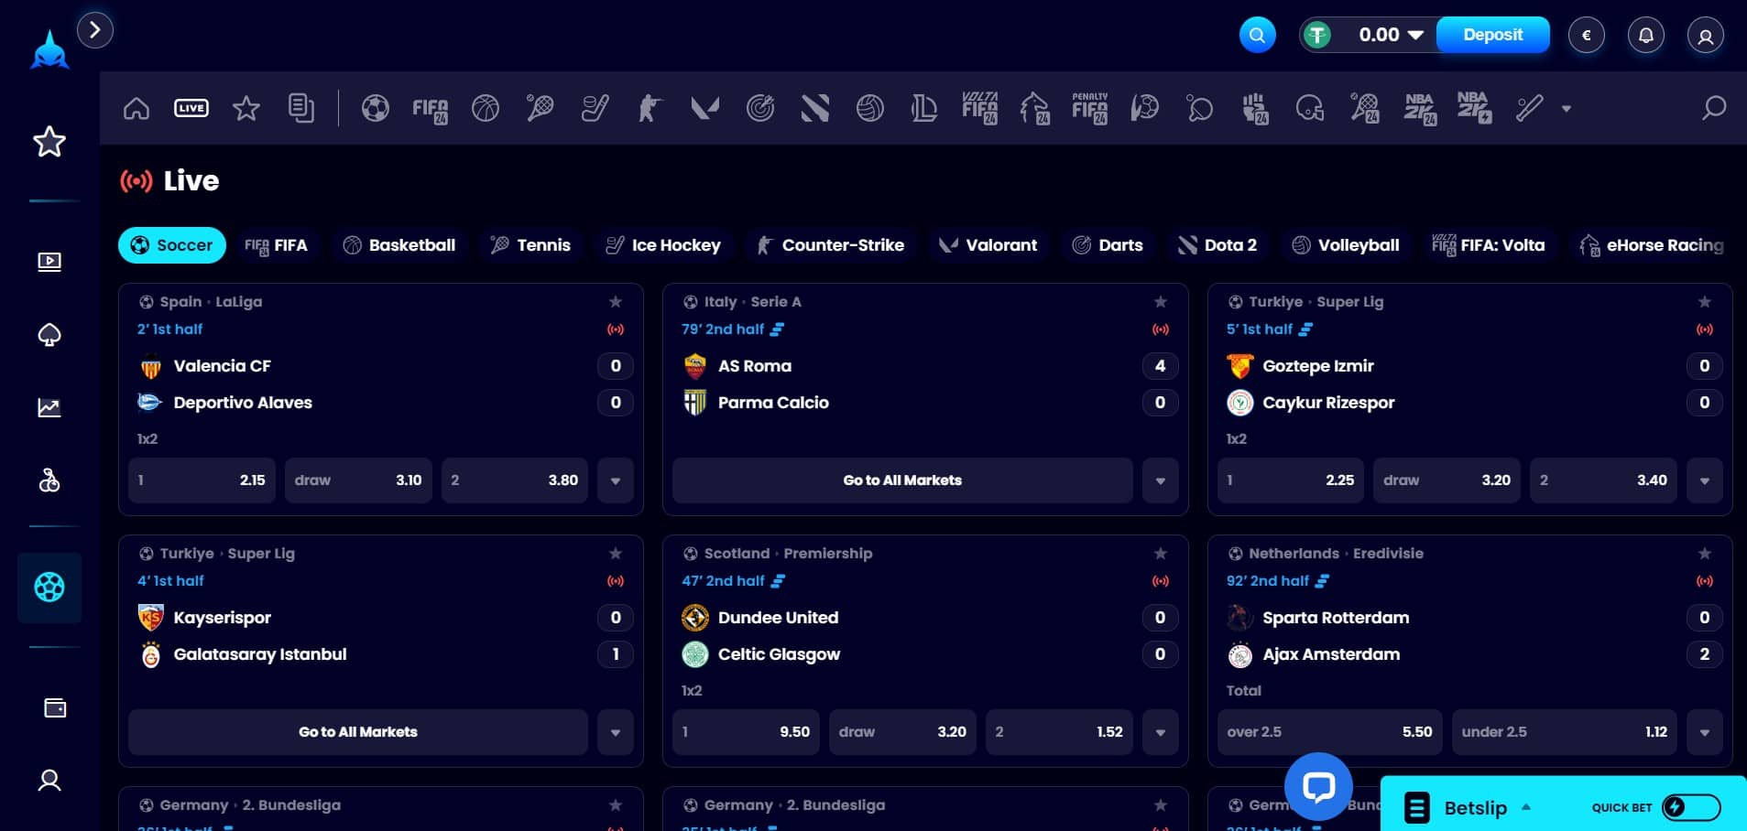Click the blue search icon in header
Viewport: 1747px width, 831px height.
coord(1257,36)
